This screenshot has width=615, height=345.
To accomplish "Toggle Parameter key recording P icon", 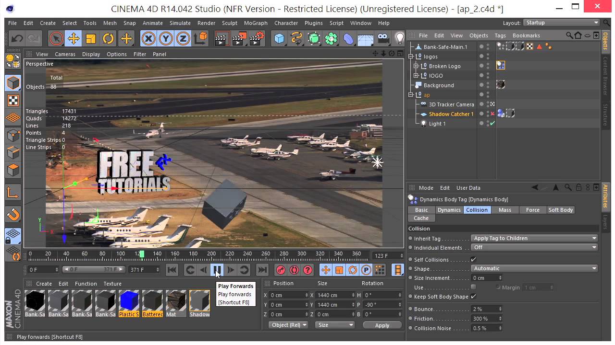I will 366,270.
